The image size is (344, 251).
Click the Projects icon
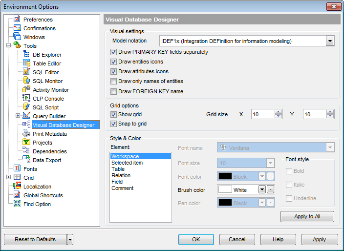[26, 142]
